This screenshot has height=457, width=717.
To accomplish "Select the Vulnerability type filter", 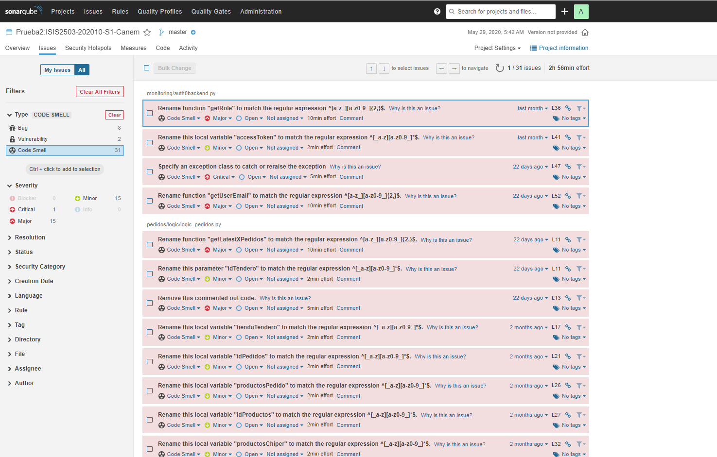I will (65, 139).
